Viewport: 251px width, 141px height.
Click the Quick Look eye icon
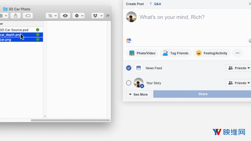pyautogui.click(x=65, y=16)
